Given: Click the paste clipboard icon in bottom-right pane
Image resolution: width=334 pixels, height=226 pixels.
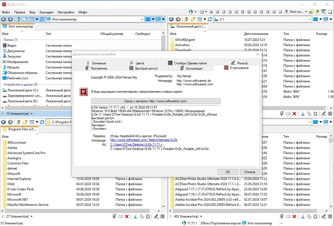Looking at the screenshot, I should click(x=316, y=216).
